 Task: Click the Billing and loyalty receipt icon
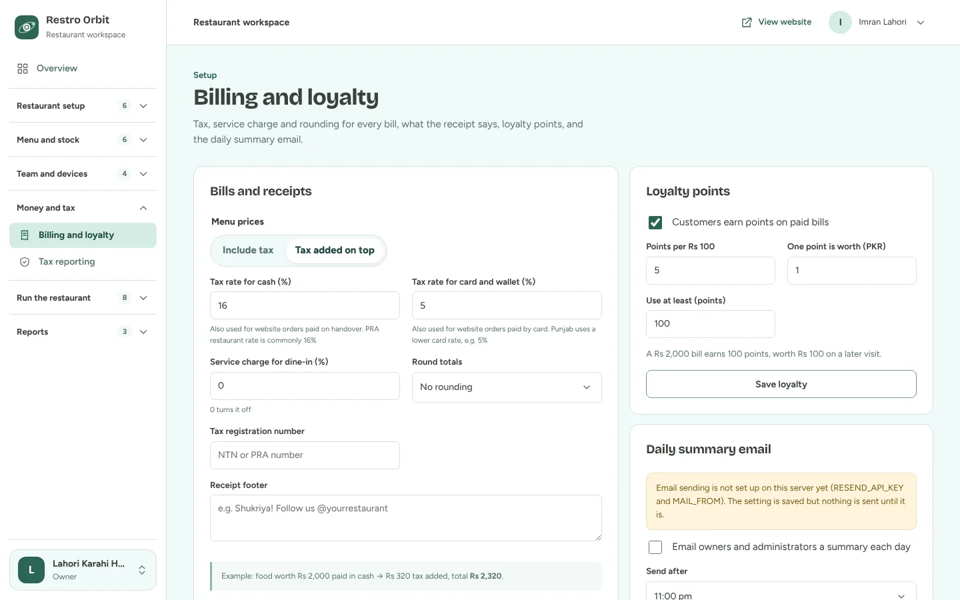pos(25,235)
